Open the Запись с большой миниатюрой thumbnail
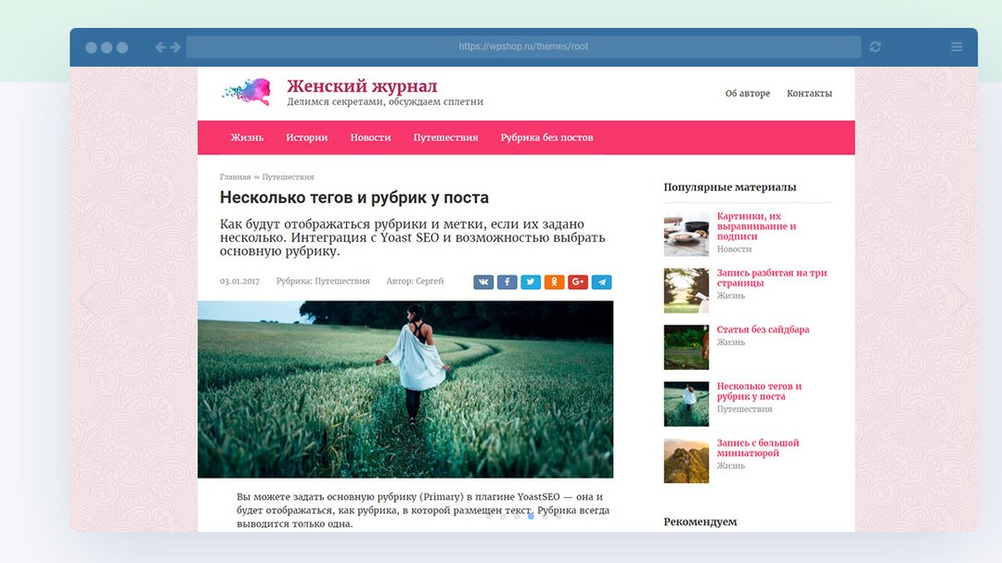This screenshot has width=1002, height=563. coord(687,461)
